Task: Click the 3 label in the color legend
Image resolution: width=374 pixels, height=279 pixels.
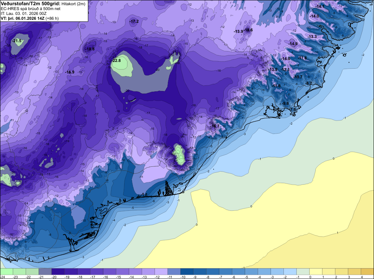Action: 349,277
